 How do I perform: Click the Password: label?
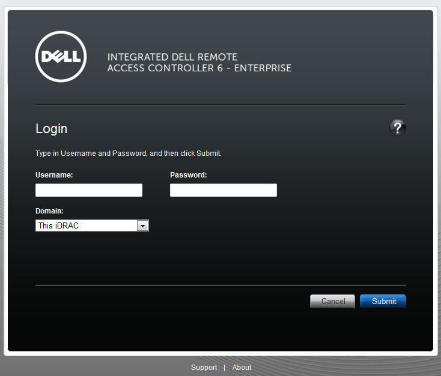pyautogui.click(x=189, y=175)
